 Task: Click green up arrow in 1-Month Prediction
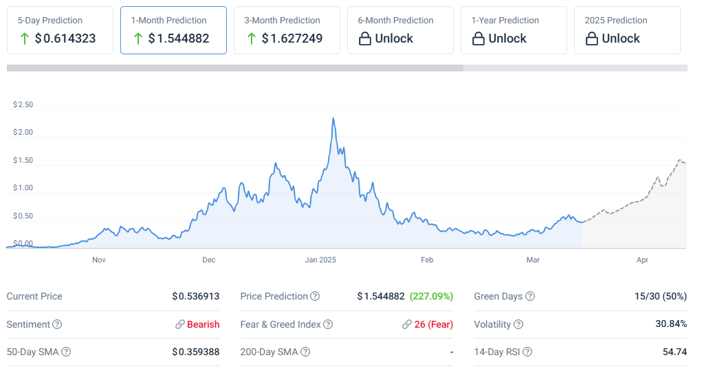click(x=138, y=39)
